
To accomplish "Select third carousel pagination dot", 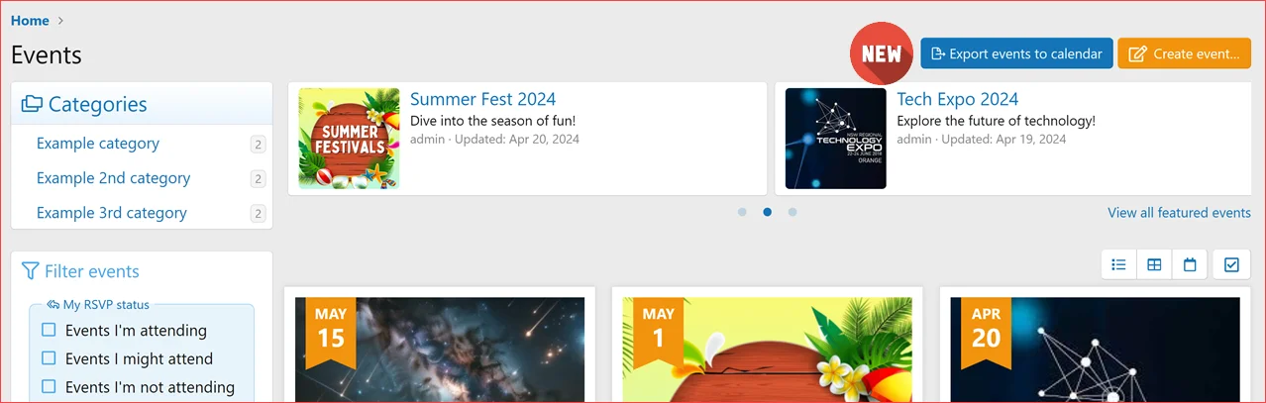I will (x=791, y=212).
